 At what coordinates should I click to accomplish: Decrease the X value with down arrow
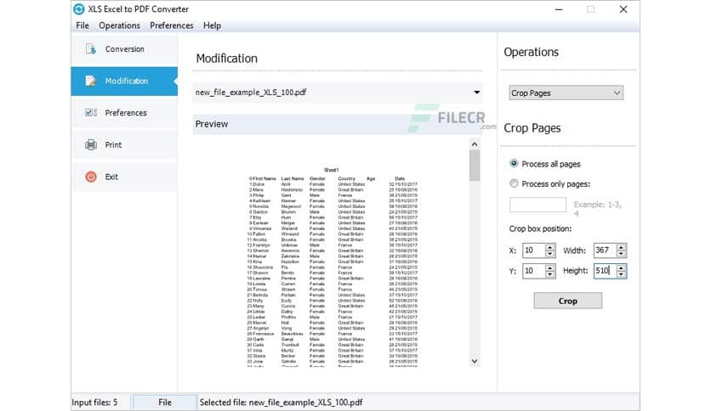click(x=550, y=254)
